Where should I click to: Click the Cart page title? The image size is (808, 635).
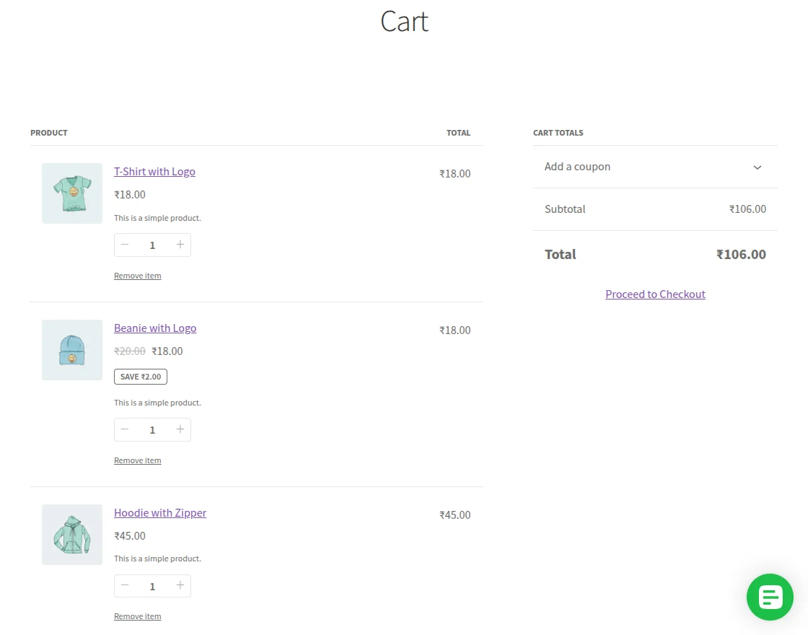[404, 22]
